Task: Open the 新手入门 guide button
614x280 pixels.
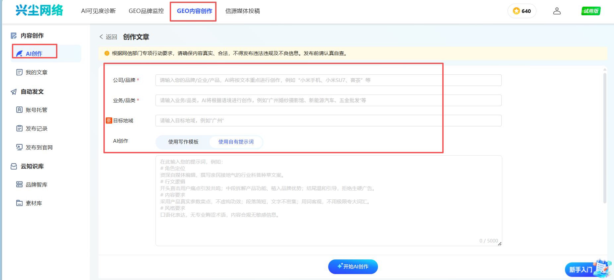Action: pos(588,269)
